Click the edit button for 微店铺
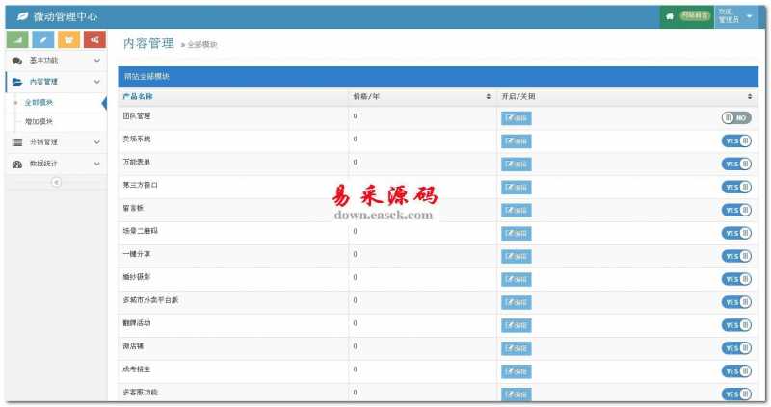Screen dimensions: 771x407 tap(516, 347)
